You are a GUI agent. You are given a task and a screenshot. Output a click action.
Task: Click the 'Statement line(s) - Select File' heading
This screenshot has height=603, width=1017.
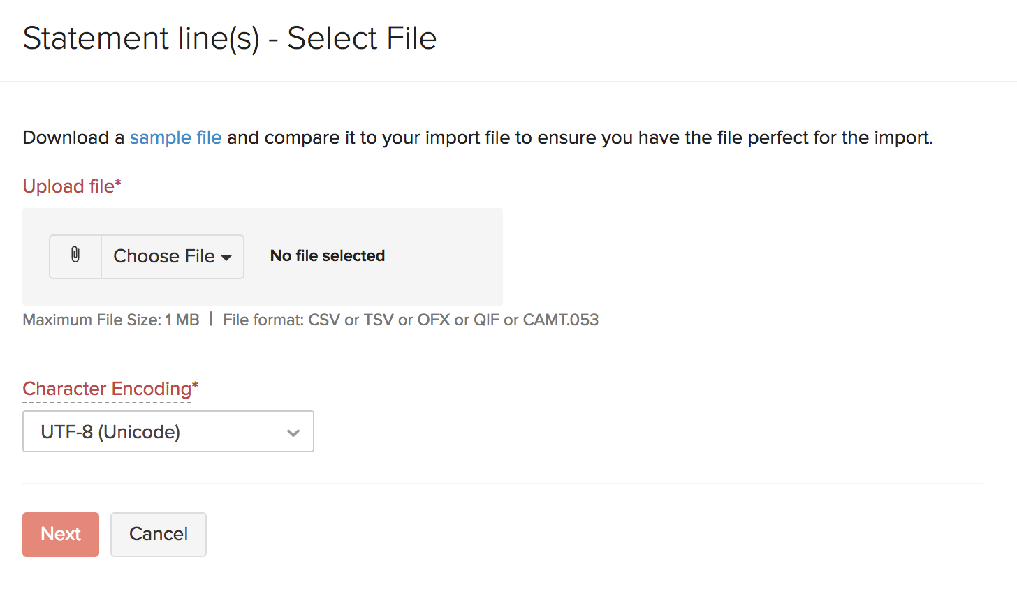coord(230,38)
